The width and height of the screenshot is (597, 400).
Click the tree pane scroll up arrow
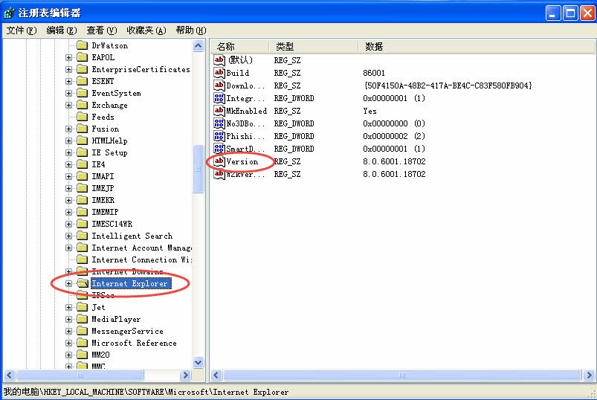[199, 46]
